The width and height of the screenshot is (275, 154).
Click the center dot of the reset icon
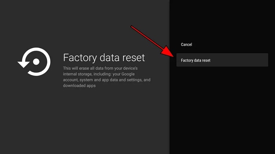(36, 62)
